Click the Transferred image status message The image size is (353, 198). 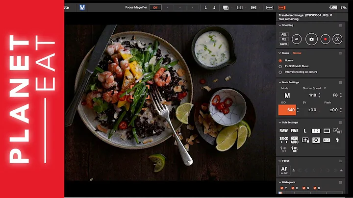click(x=305, y=17)
